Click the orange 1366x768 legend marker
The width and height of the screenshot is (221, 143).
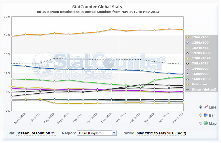[187, 38]
